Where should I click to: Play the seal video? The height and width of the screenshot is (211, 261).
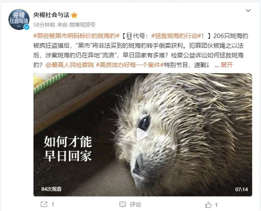(x=142, y=134)
